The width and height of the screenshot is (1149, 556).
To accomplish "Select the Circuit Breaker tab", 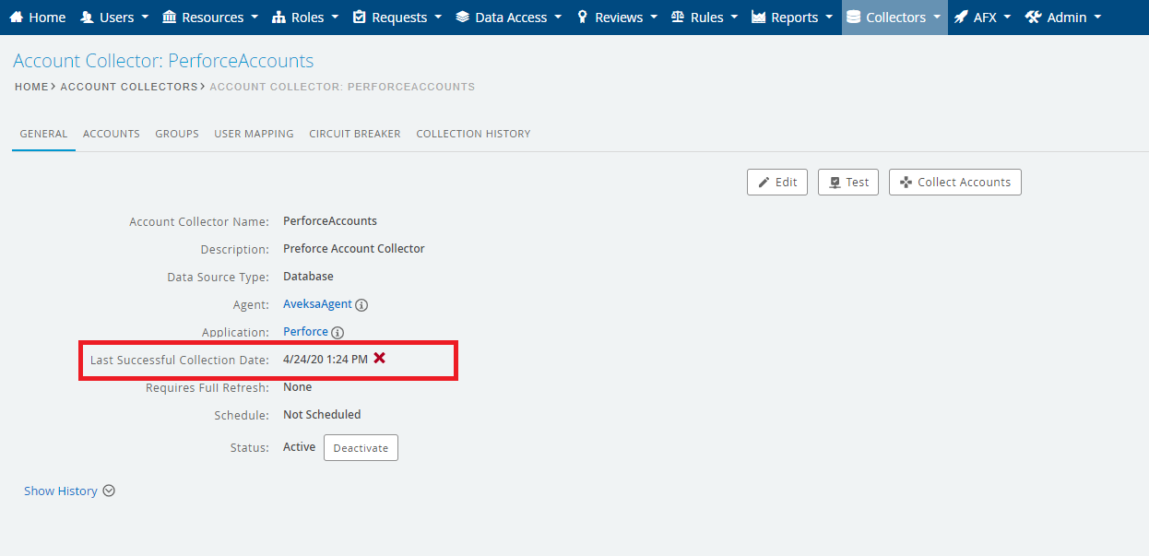I will [x=355, y=134].
